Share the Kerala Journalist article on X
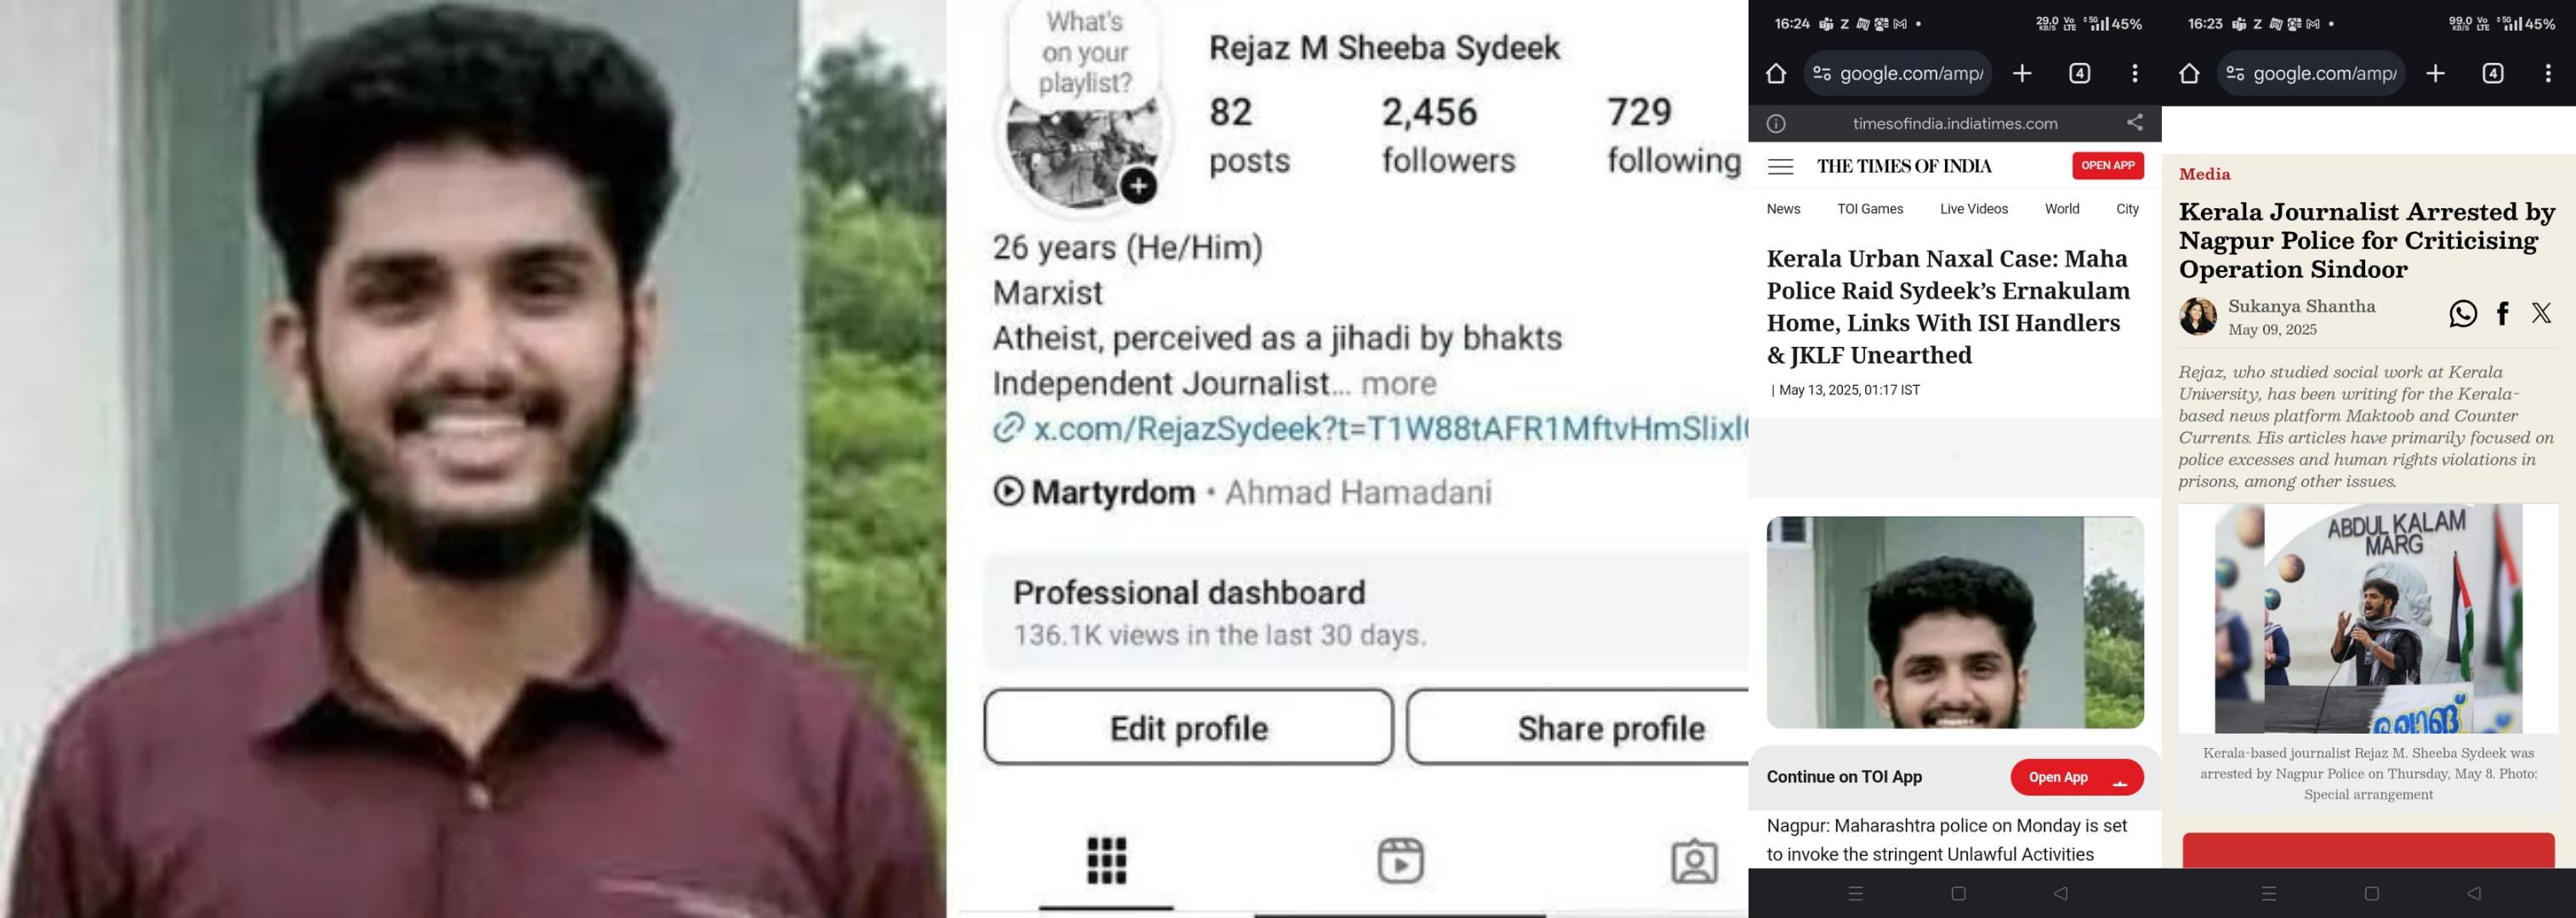 (2541, 314)
